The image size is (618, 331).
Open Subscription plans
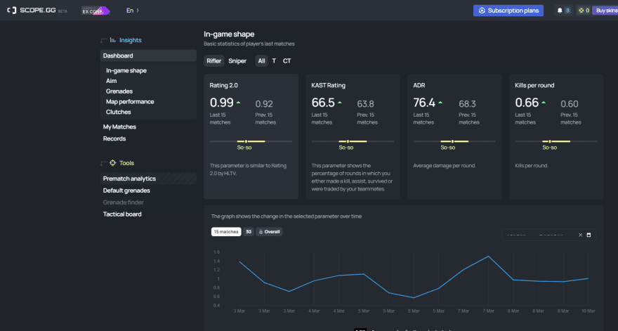coord(508,11)
